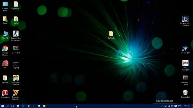Select the tokoi folder icon
Image resolution: width=193 pixels, height=108 pixels.
click(16, 19)
